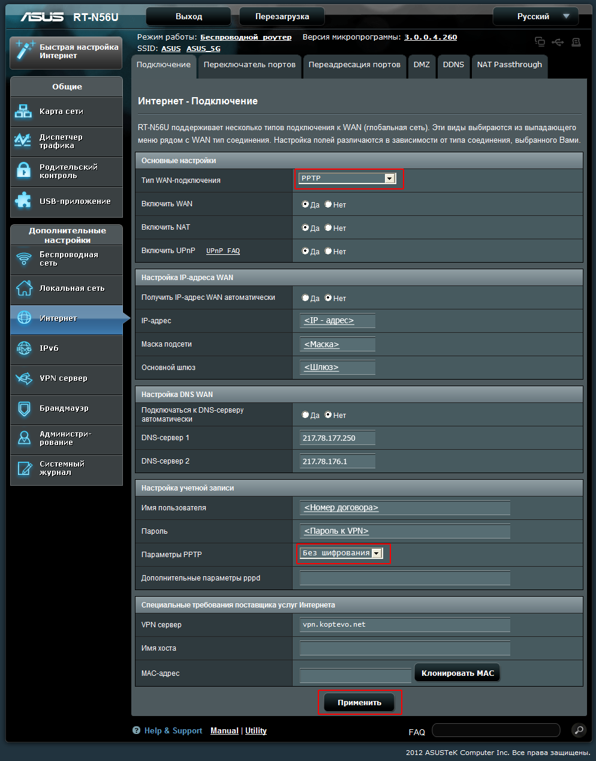
Task: Click the USB application puzzle icon
Action: (23, 200)
